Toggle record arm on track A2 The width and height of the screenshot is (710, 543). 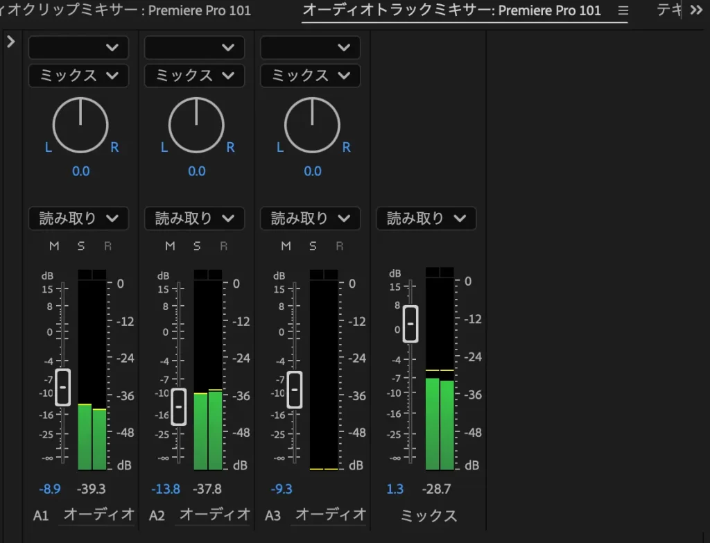(223, 245)
